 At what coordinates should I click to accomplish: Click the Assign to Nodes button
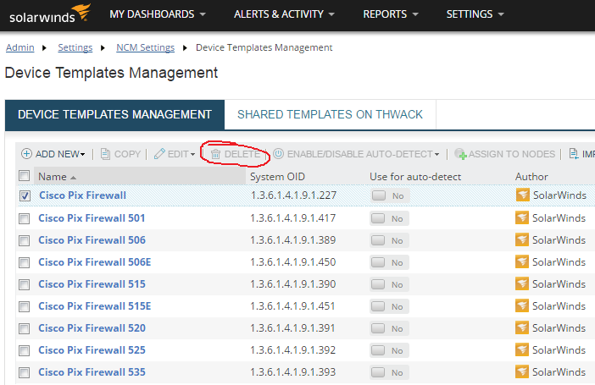pos(504,154)
